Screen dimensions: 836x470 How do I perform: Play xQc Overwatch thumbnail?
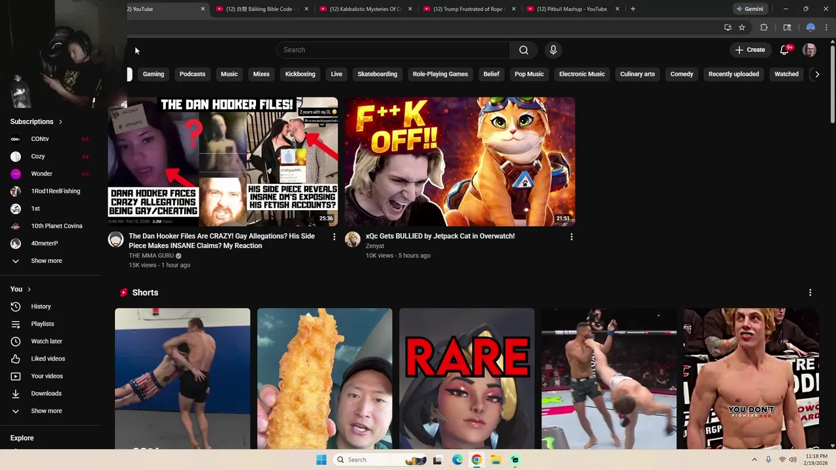[x=460, y=161]
